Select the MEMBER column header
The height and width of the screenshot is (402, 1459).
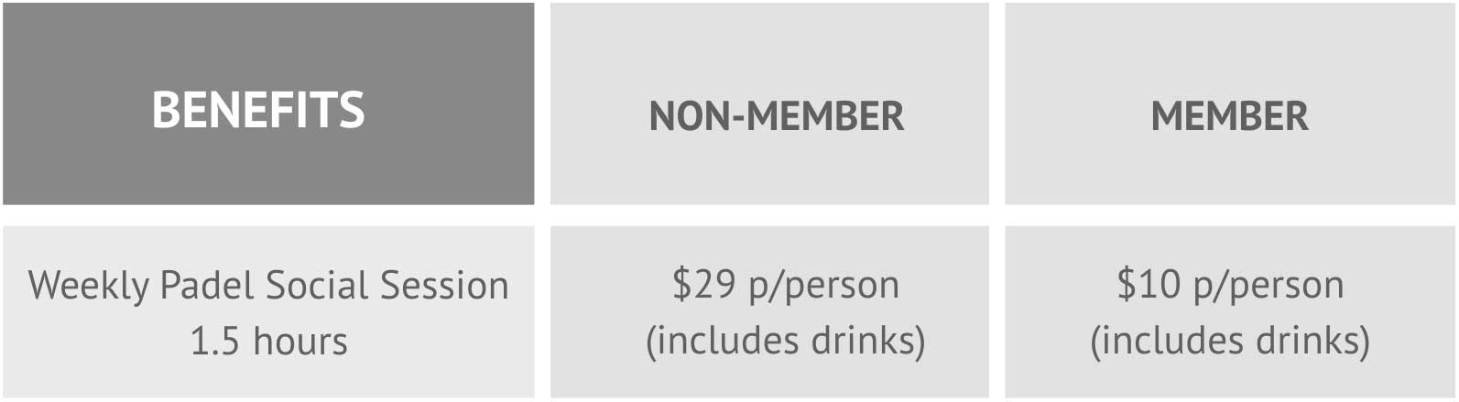1229,116
